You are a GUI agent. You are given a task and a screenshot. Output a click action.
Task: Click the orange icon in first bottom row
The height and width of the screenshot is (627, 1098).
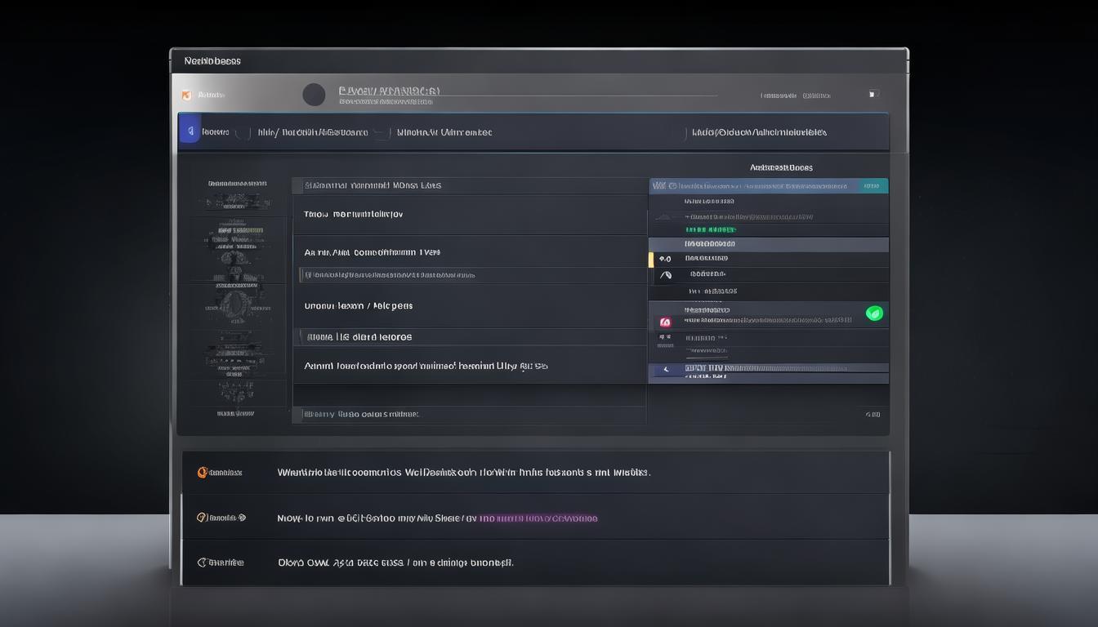pyautogui.click(x=203, y=473)
